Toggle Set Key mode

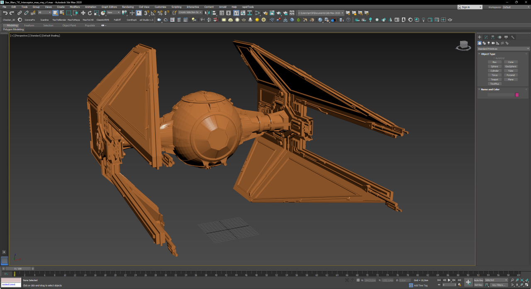478,285
